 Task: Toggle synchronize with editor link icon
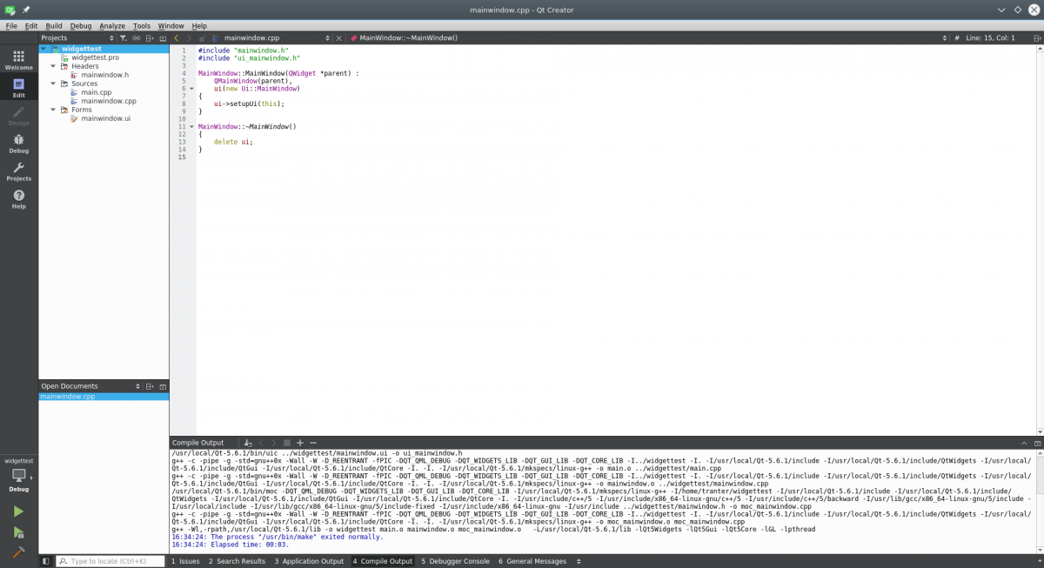pos(137,38)
